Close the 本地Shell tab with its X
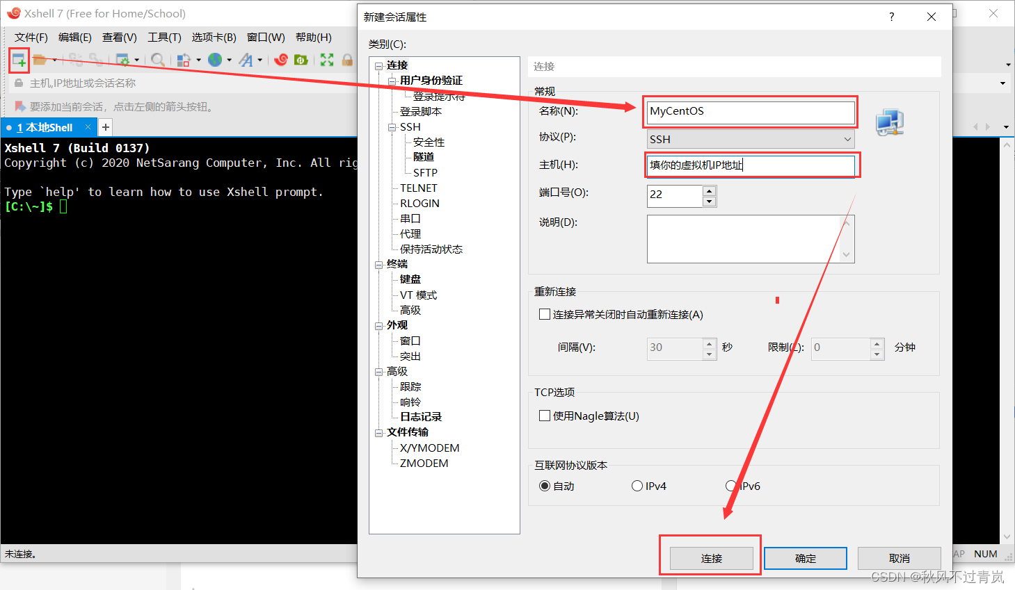The height and width of the screenshot is (590, 1015). [88, 127]
